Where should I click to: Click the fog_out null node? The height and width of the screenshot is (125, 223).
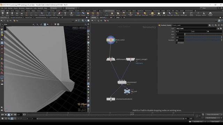127,91
